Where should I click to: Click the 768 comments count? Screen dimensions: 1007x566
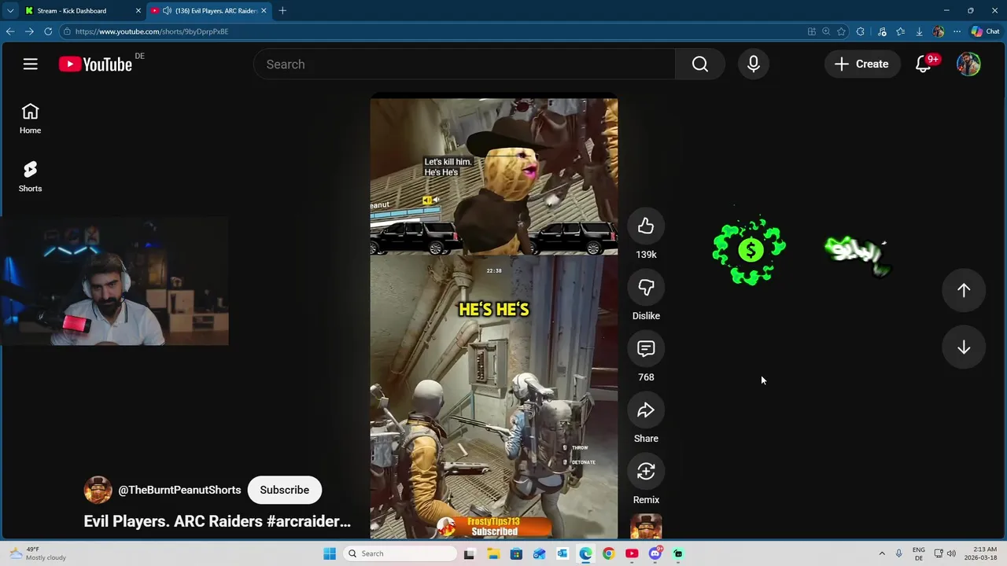tap(646, 377)
